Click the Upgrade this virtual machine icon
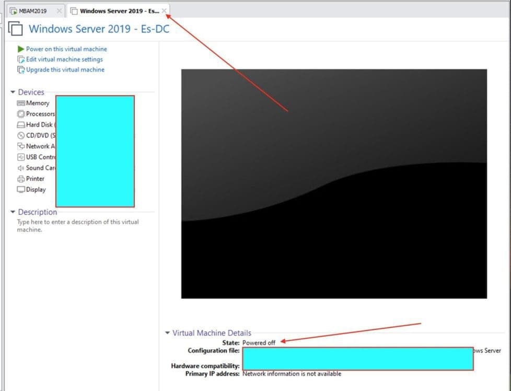Viewport: 511px width, 391px height. (x=21, y=70)
